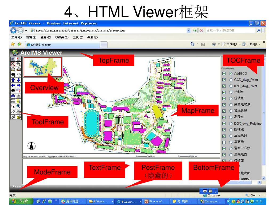Screen dimensions: 273x205
Task: Click the IE Home icon
Action: [x=192, y=44]
